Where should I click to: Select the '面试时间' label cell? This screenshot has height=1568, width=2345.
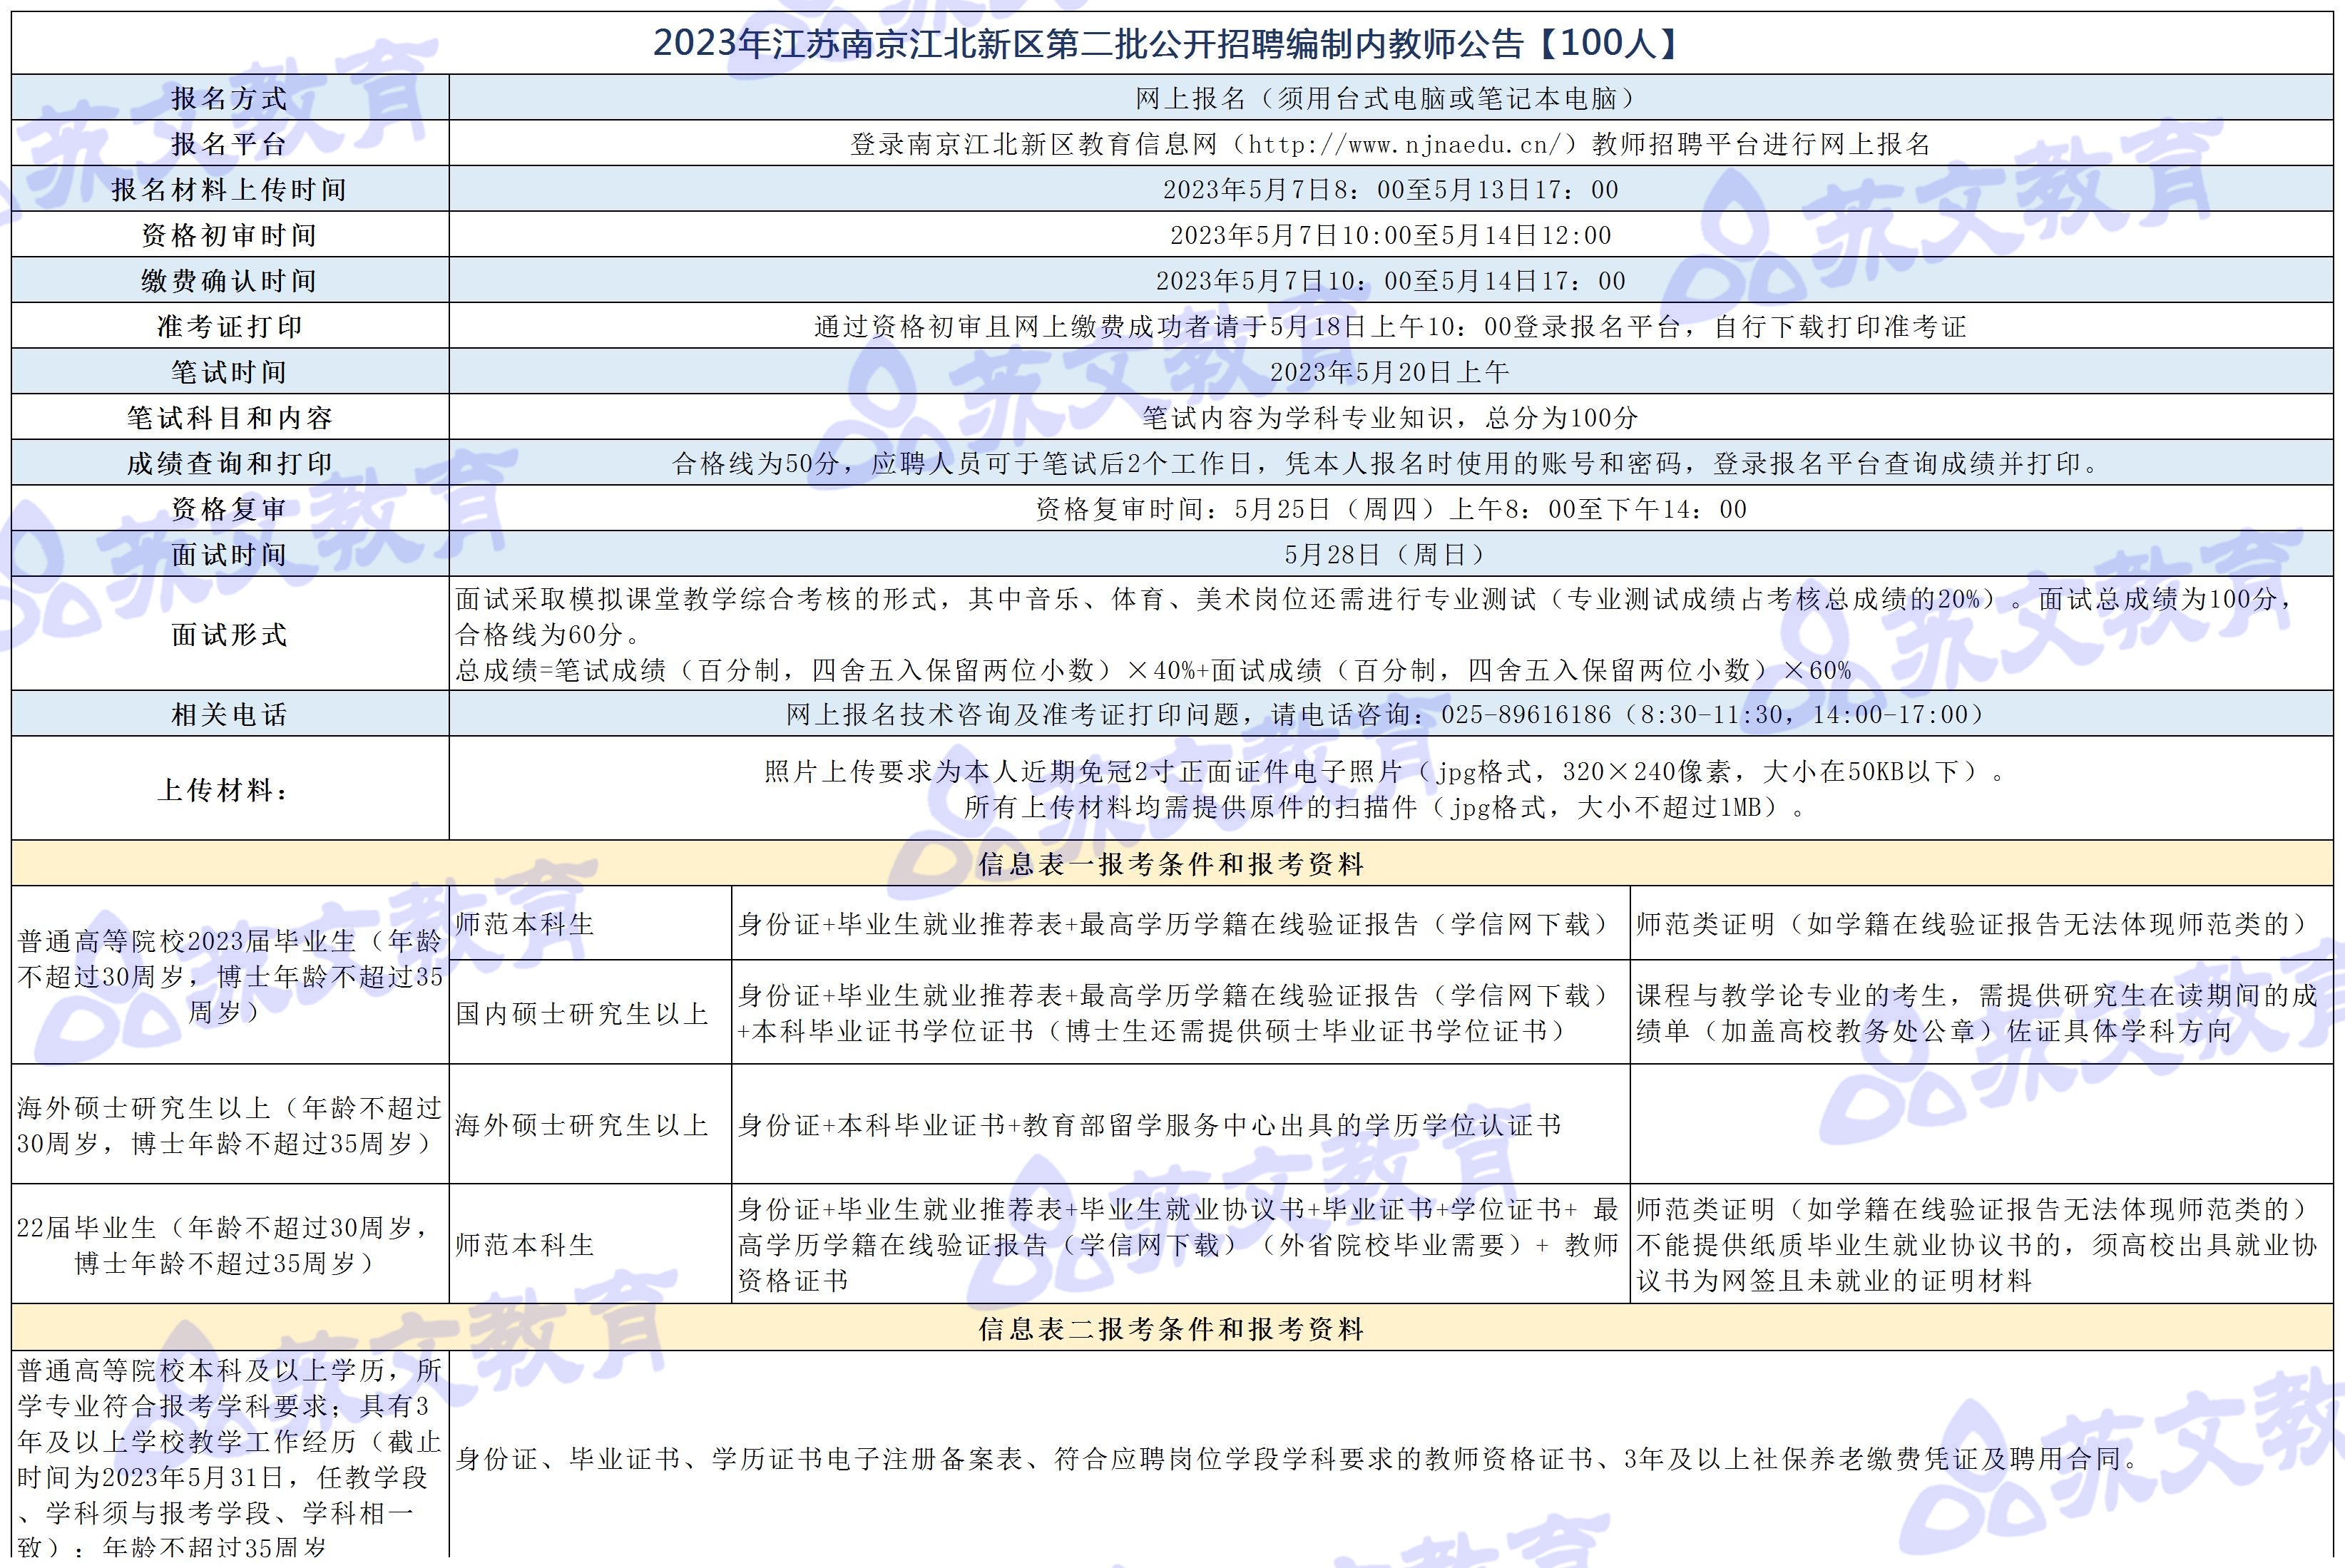[230, 554]
